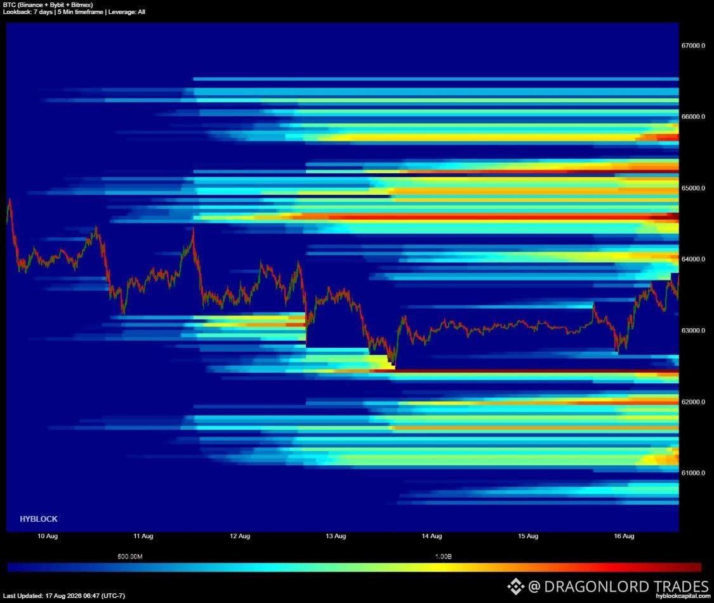Open the hyblockcapital.com link
This screenshot has width=714, height=603.
tap(683, 596)
